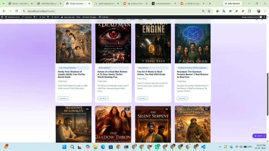This screenshot has height=151, width=269.
Task: Go back to the previous page
Action: [4, 11]
